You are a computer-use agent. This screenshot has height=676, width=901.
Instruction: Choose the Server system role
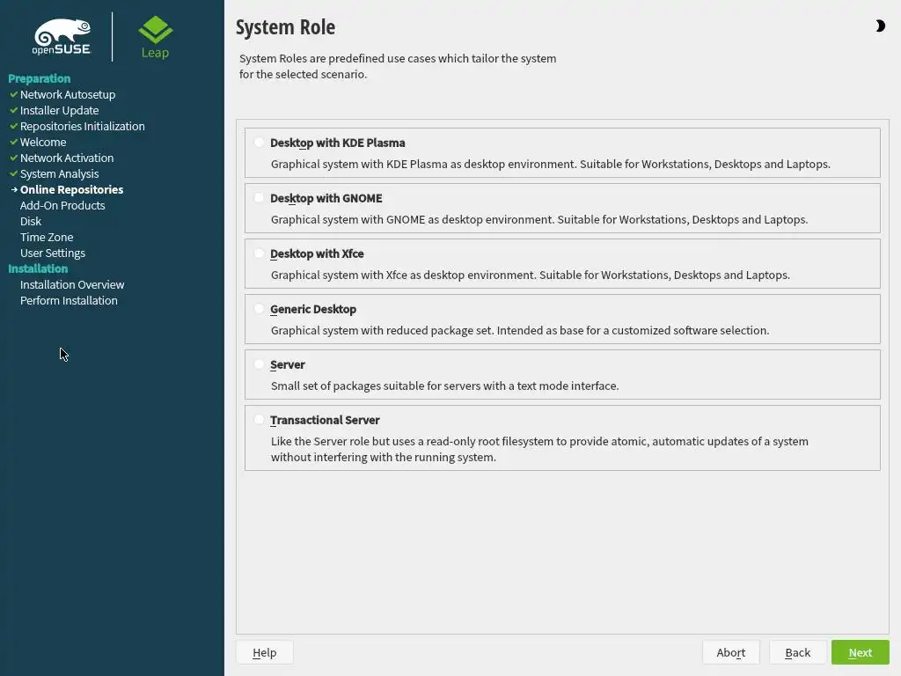[x=260, y=364]
